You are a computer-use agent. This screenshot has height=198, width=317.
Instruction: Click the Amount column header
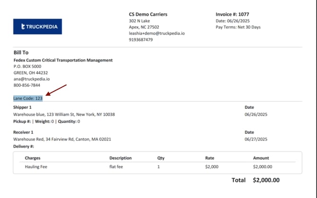pos(261,158)
